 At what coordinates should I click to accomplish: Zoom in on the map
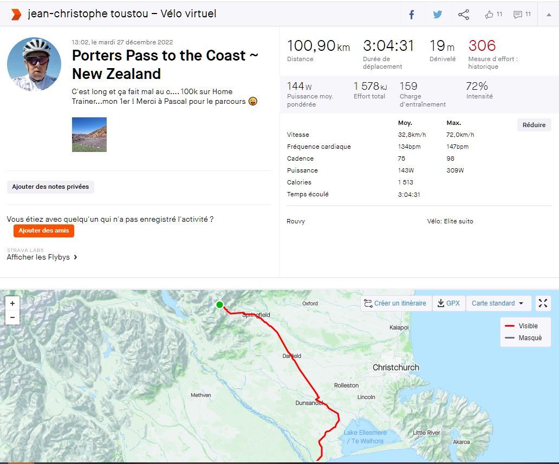[x=12, y=303]
